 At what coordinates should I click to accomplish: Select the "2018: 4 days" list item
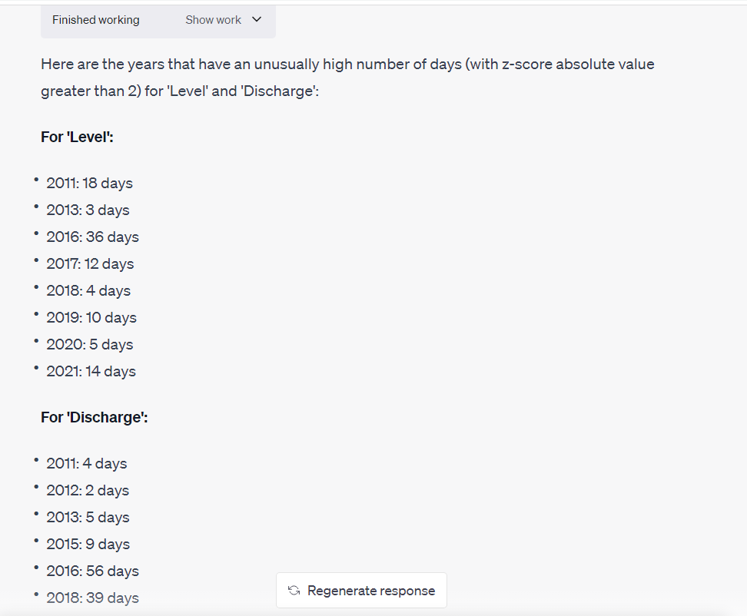(x=88, y=290)
